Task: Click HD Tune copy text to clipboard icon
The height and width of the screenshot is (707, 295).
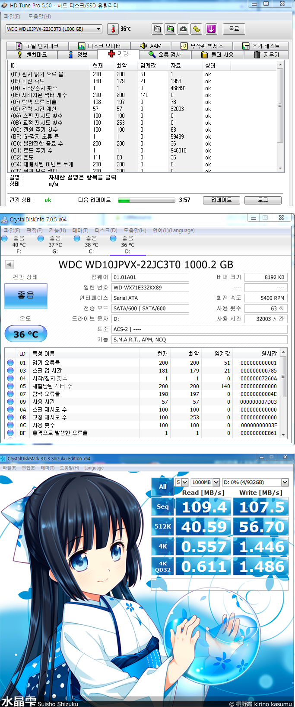Action: click(158, 29)
